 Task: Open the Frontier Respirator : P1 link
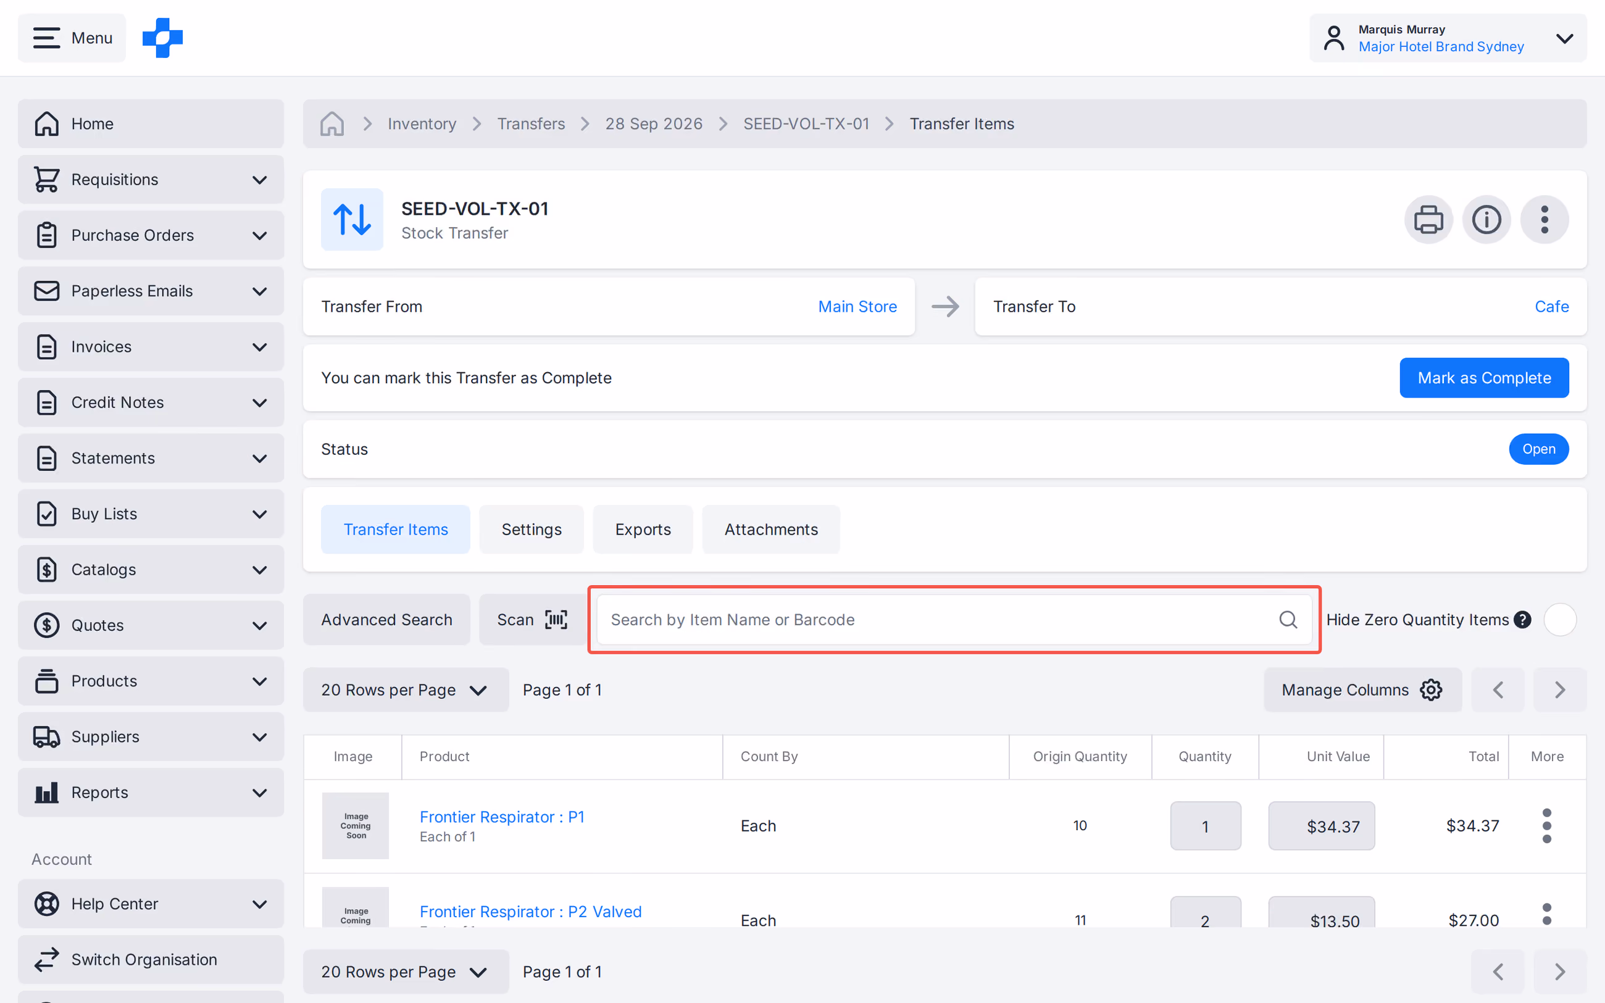pyautogui.click(x=502, y=817)
